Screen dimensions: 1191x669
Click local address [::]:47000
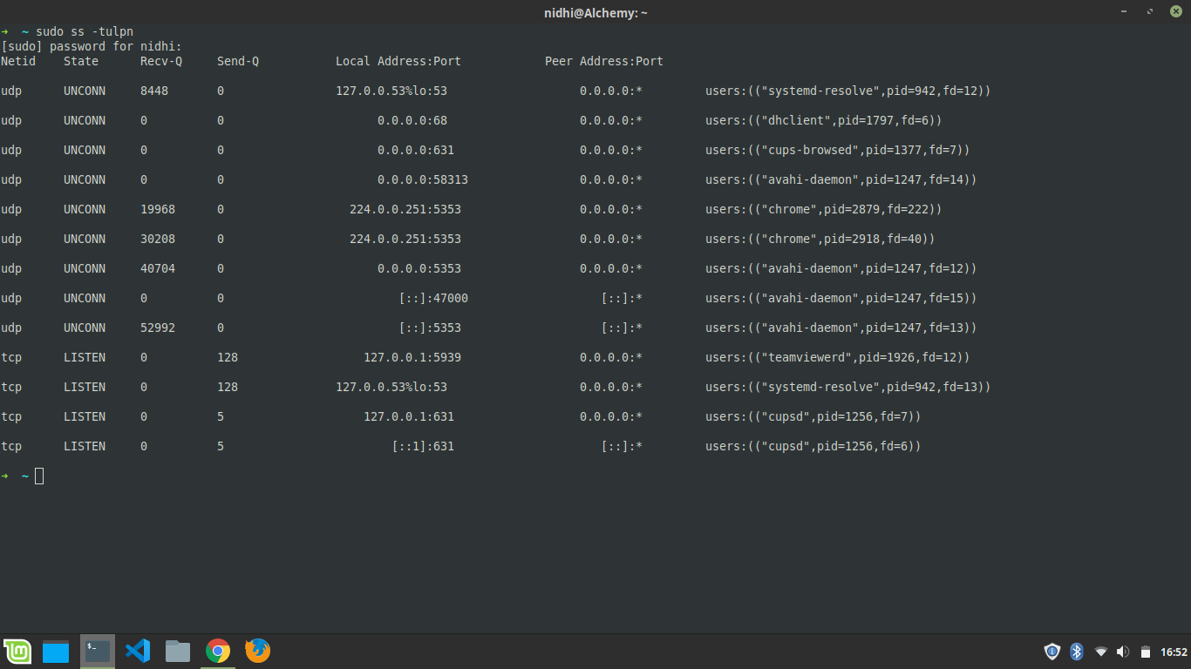(433, 298)
